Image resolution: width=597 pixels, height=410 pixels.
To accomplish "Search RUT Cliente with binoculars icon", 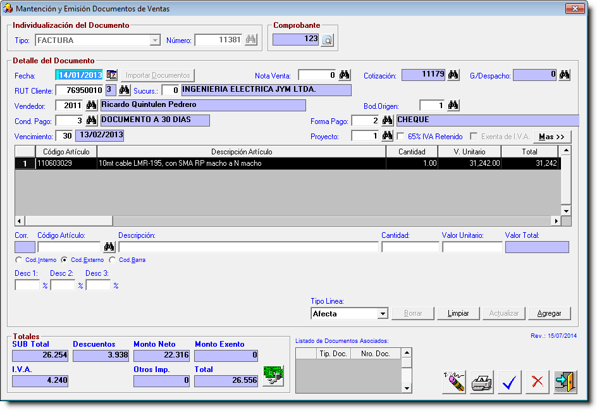I will 124,90.
